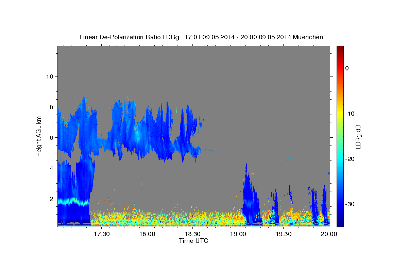The height and width of the screenshot is (272, 408).
Task: Click the 'Height AGL km' axis label
Action: tap(39, 136)
